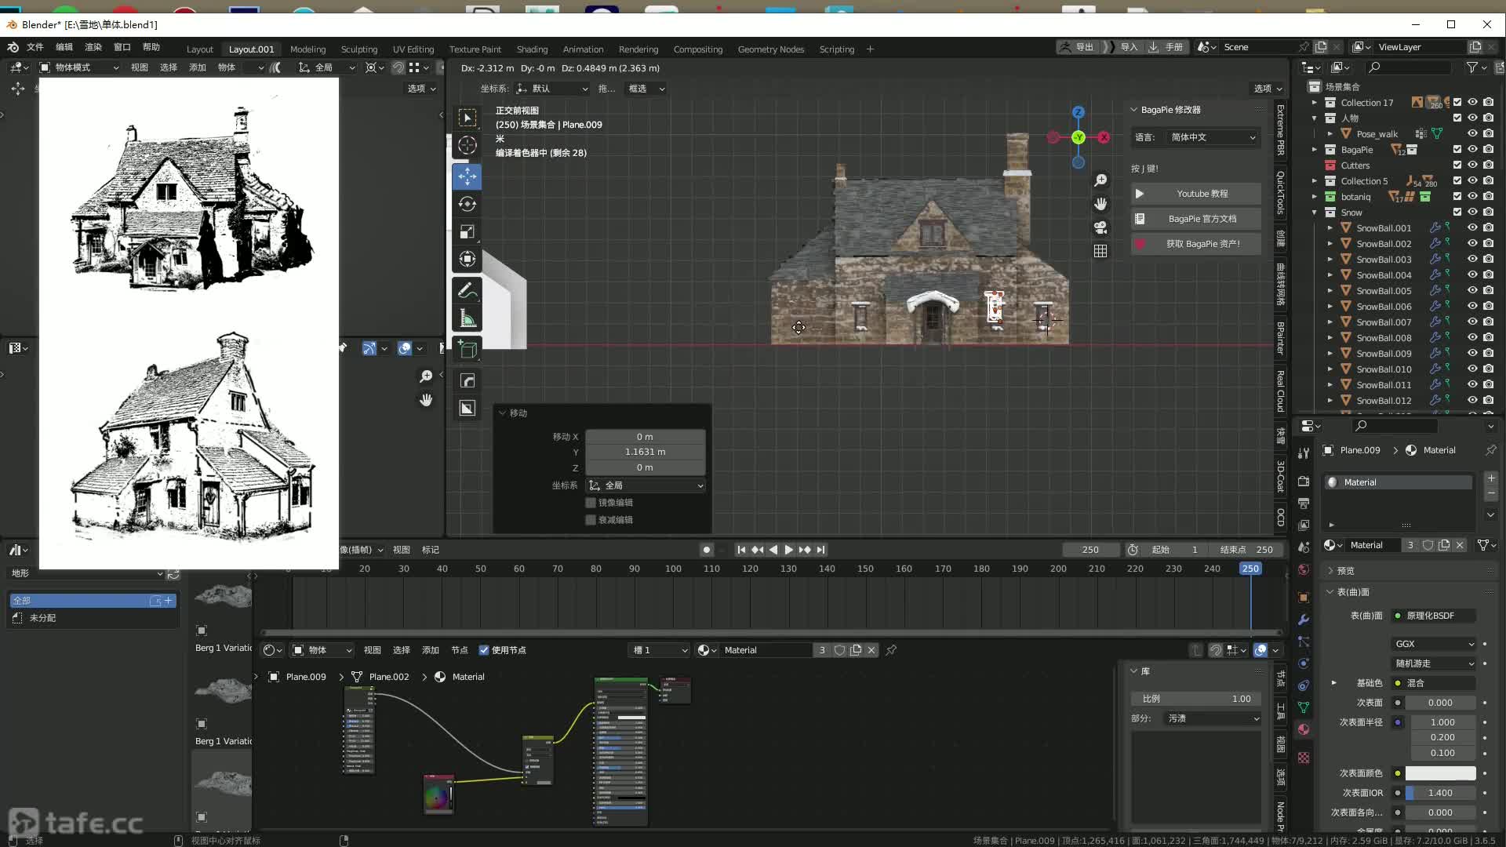Screen dimensions: 1506x847
Task: Click the Youtube 教程 button
Action: point(1196,194)
